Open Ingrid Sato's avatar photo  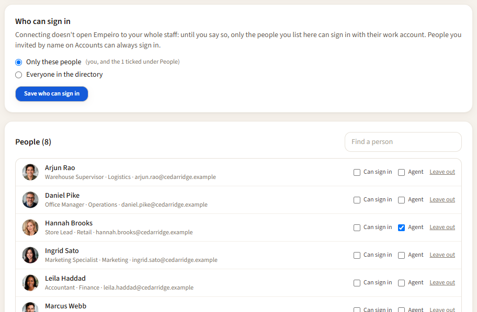(x=30, y=255)
